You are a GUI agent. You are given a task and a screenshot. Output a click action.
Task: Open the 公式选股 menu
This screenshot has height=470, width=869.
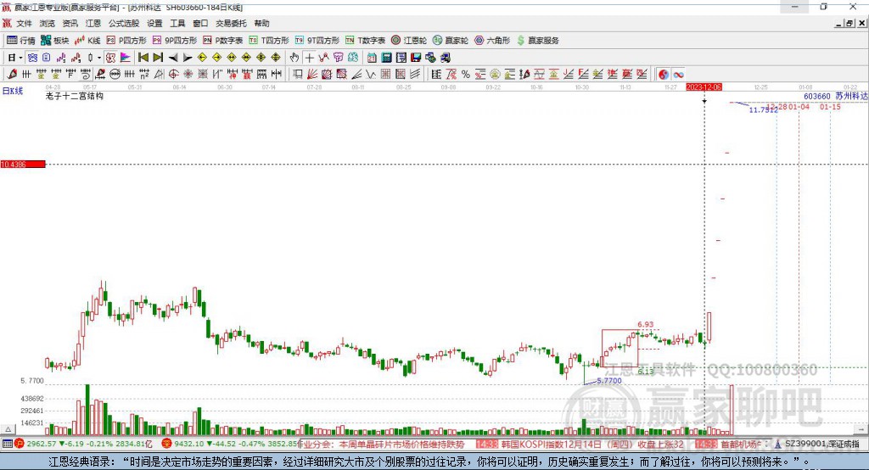[x=124, y=23]
